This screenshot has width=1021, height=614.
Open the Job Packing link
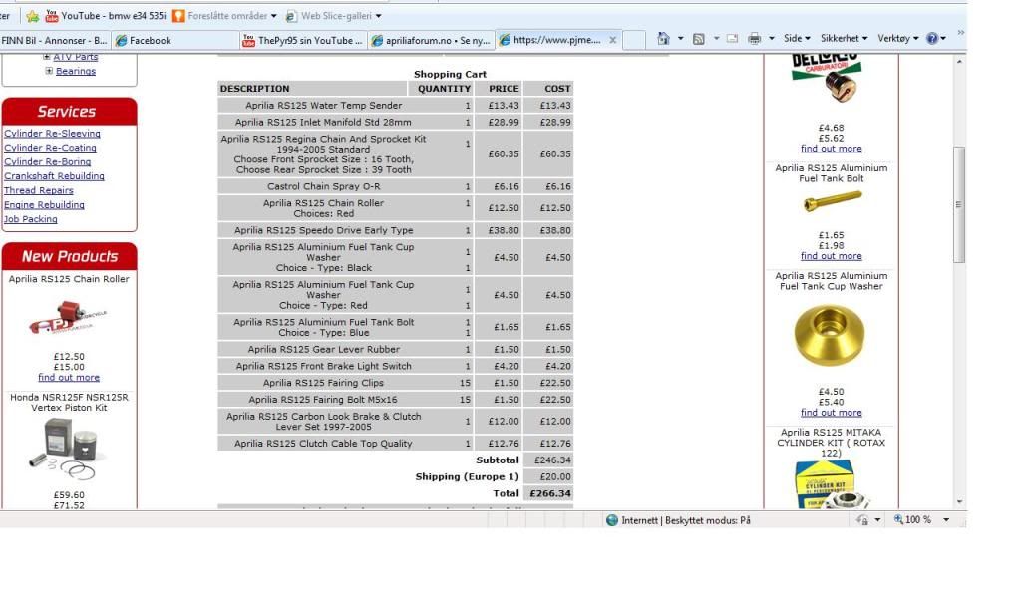[x=31, y=218]
